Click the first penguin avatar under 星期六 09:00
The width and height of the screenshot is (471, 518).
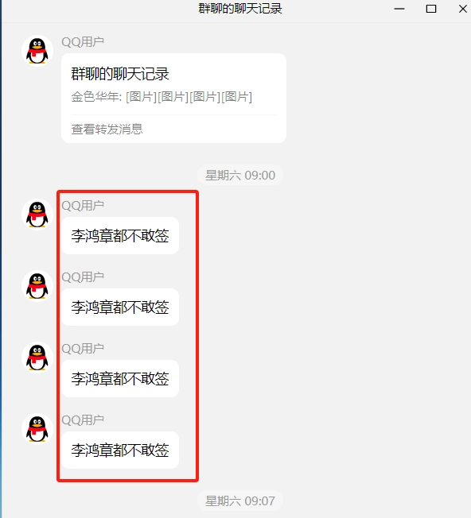tap(37, 215)
